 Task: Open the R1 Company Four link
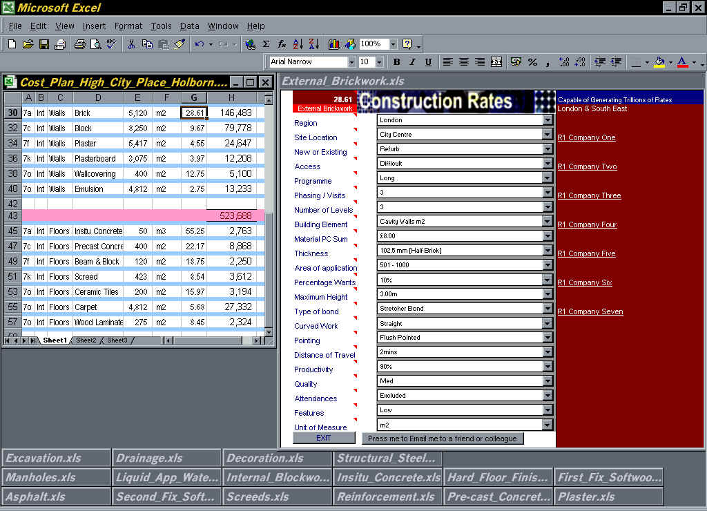point(587,224)
